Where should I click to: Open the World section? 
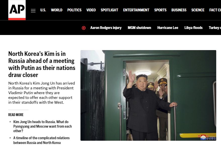[x=57, y=10]
